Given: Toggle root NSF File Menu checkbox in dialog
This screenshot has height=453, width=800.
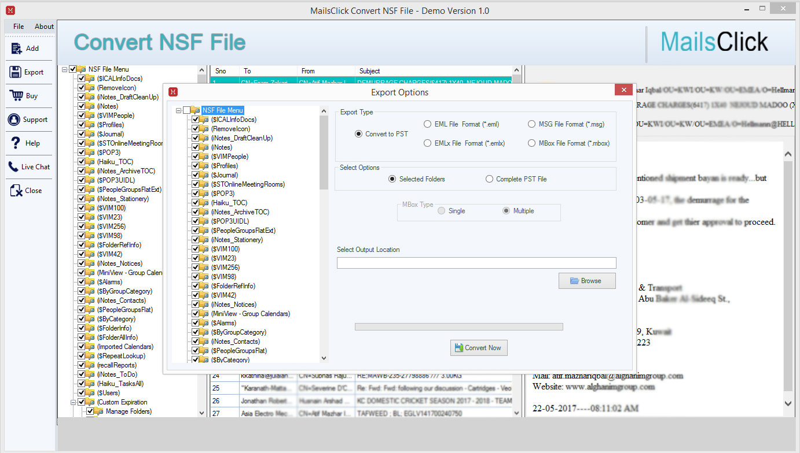Looking at the screenshot, I should (x=186, y=110).
